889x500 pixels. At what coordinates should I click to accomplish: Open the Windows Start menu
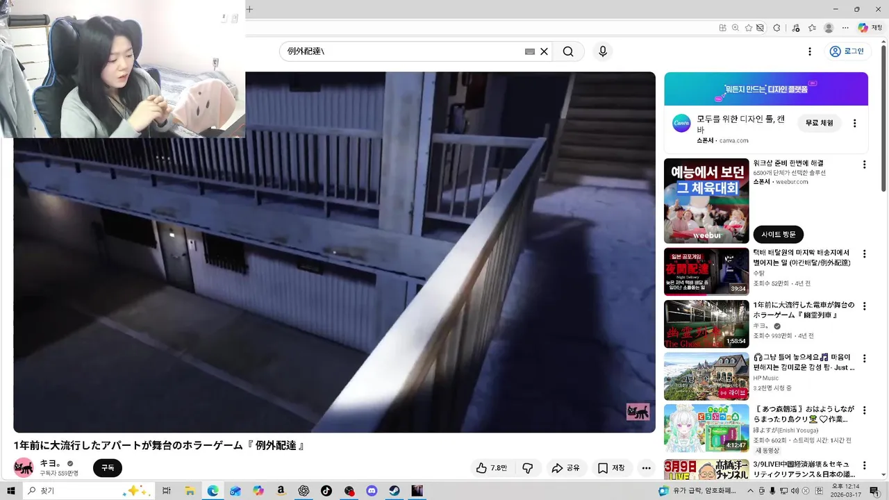11,490
